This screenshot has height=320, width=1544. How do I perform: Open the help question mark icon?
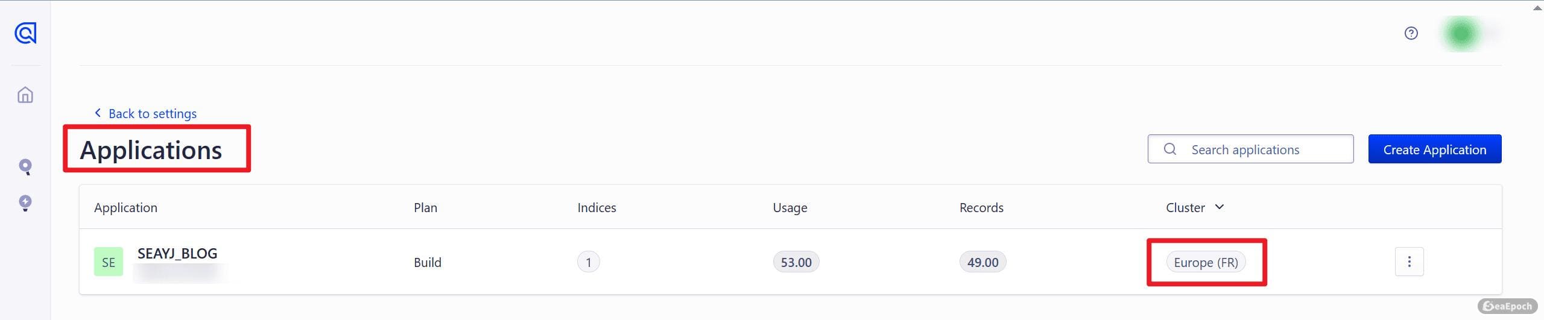point(1411,34)
